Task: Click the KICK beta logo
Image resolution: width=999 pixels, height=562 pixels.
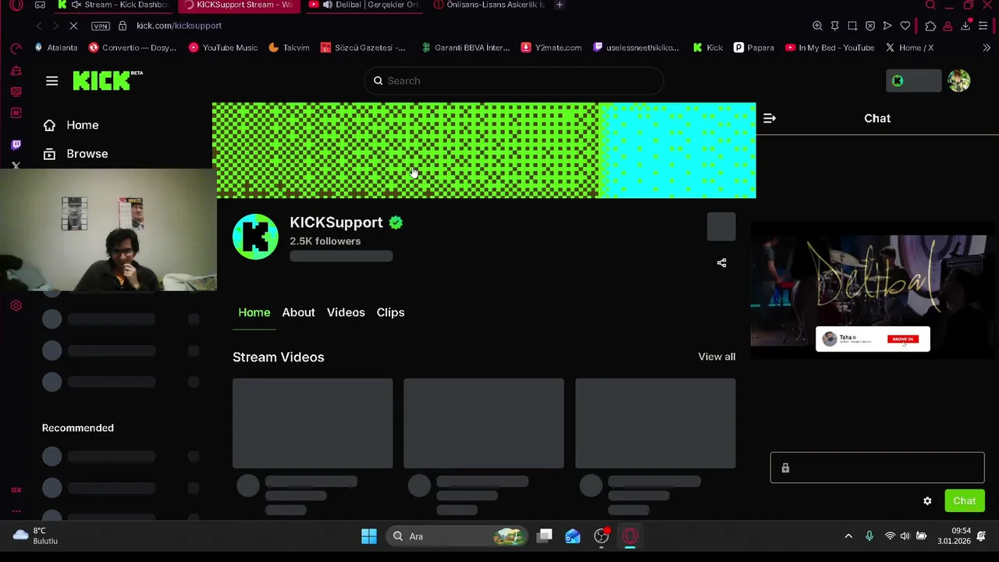Action: [108, 80]
